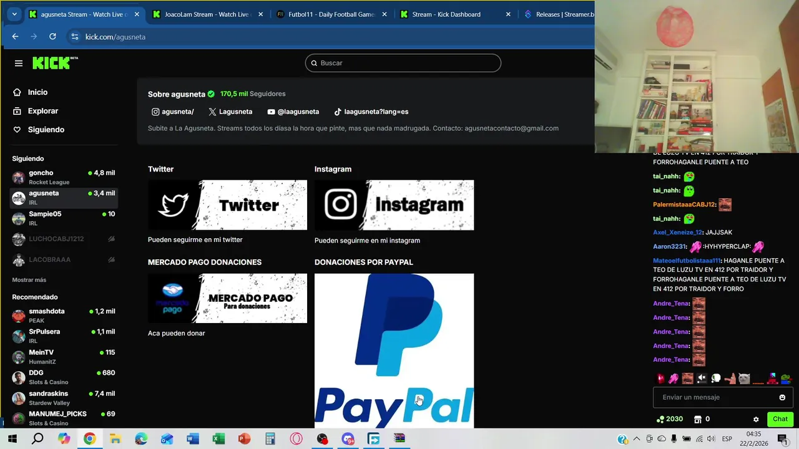799x449 pixels.
Task: Open goncho's channel in Siguiendo list
Action: pos(63,177)
